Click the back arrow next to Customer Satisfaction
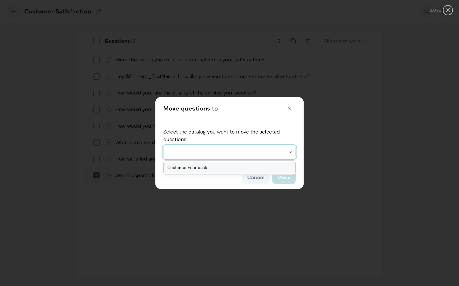Image resolution: width=459 pixels, height=286 pixels. coord(14,11)
